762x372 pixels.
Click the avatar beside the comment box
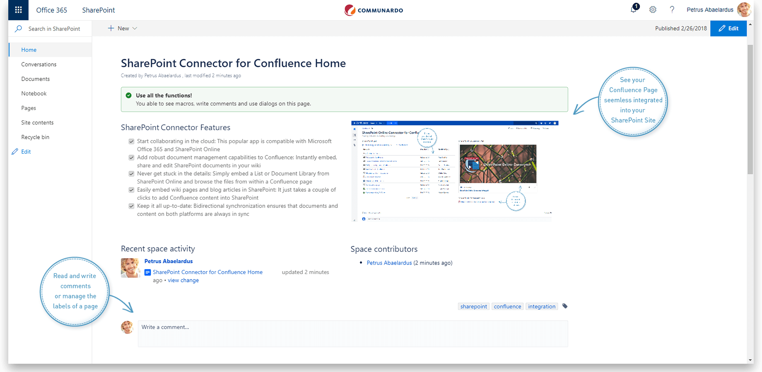pyautogui.click(x=127, y=327)
